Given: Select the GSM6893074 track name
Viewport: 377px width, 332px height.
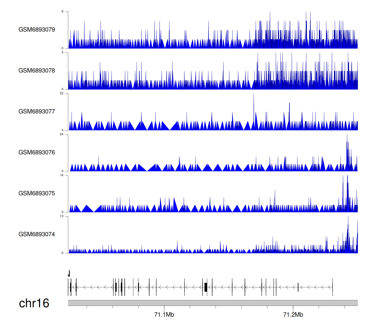Looking at the screenshot, I should pyautogui.click(x=37, y=234).
